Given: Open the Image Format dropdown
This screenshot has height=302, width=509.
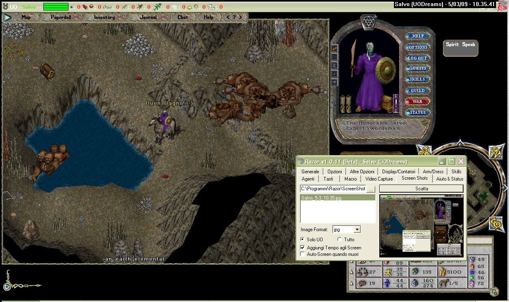Looking at the screenshot, I should 346,230.
